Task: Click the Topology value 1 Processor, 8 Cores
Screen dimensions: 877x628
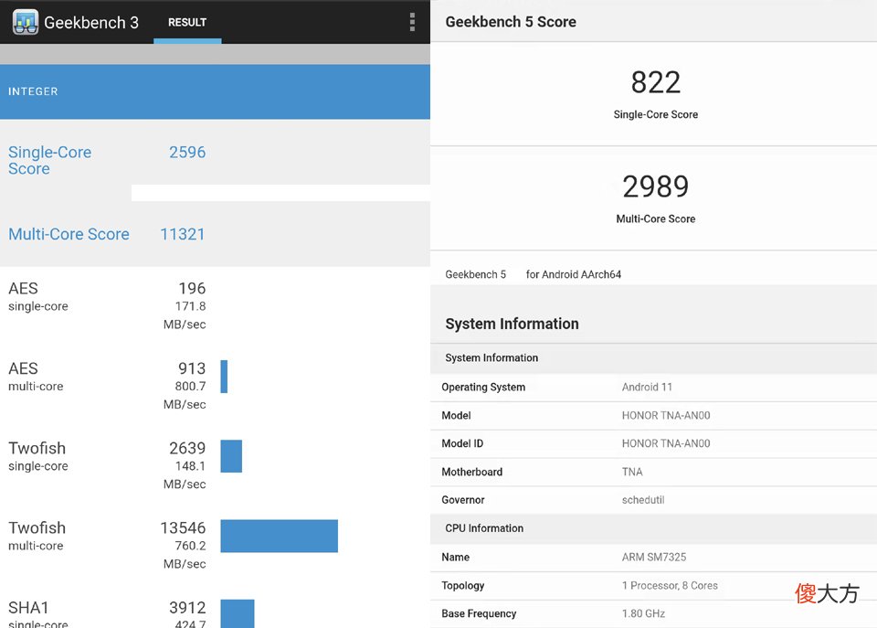Action: click(x=670, y=585)
